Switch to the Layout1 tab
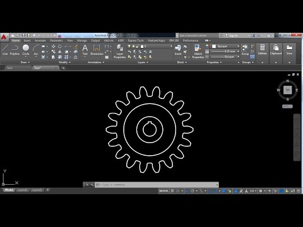303x227 pixels. point(23,190)
